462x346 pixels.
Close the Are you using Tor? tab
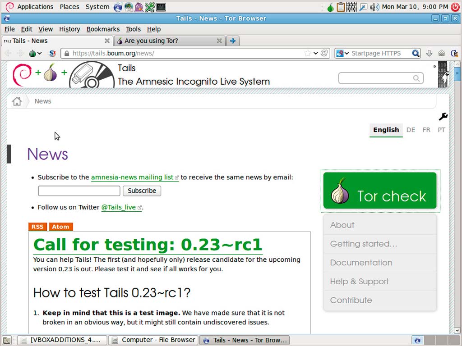pyautogui.click(x=219, y=41)
